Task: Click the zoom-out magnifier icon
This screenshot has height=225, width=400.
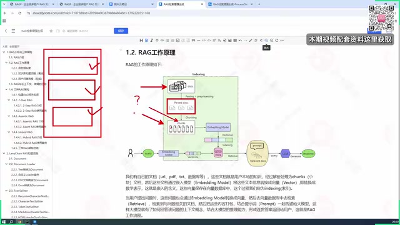Action: (x=271, y=40)
